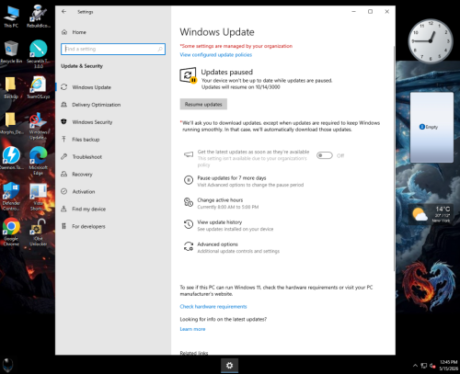Click the Pause updates for 7 more days icon
This screenshot has width=460, height=374.
click(x=189, y=180)
